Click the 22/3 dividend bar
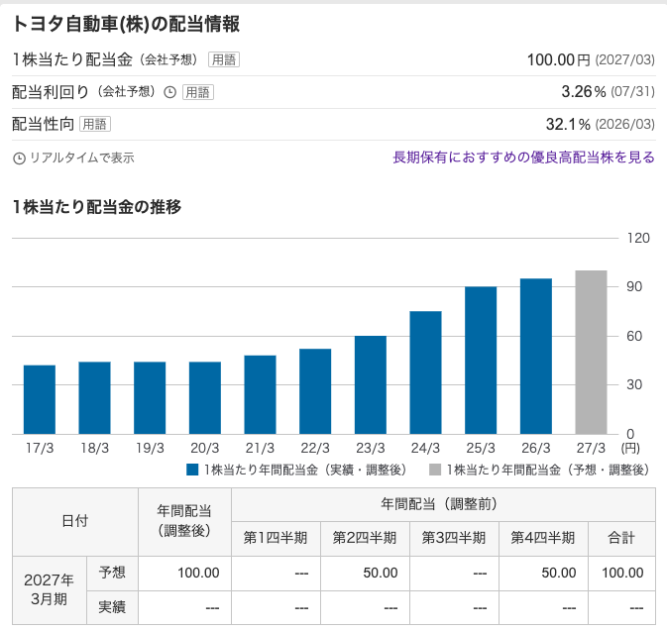 point(315,391)
